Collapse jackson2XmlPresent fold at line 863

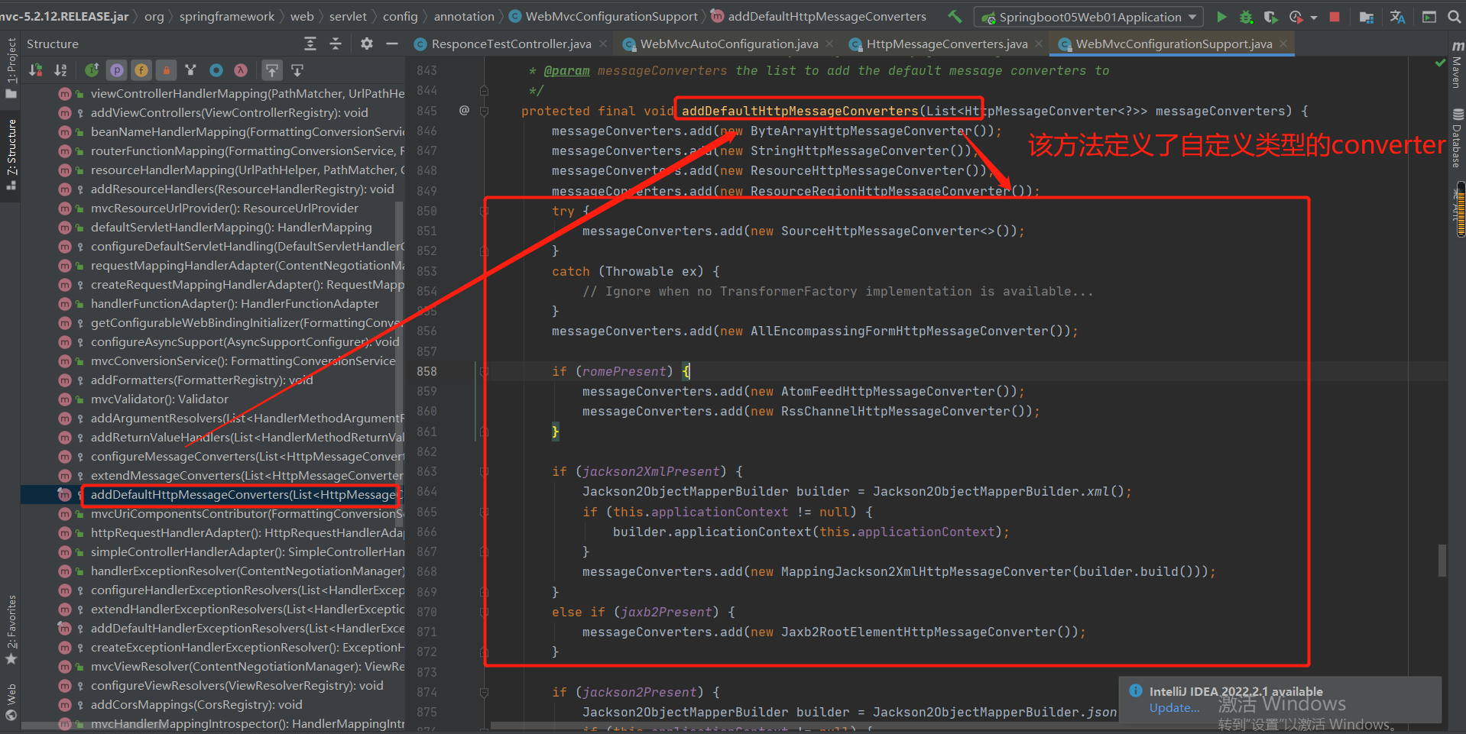click(x=484, y=471)
